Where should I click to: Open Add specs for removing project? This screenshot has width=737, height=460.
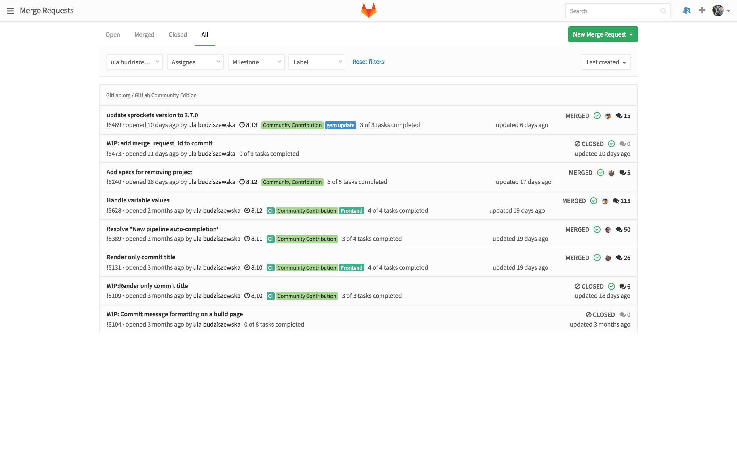point(149,172)
